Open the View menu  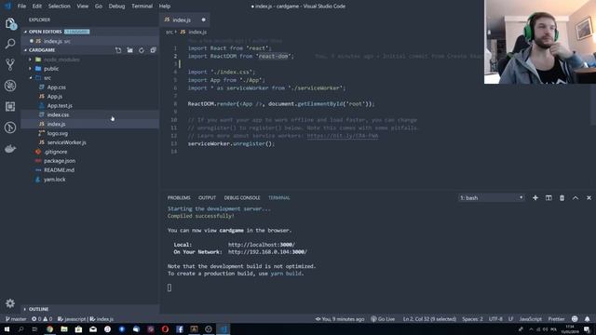(x=83, y=7)
